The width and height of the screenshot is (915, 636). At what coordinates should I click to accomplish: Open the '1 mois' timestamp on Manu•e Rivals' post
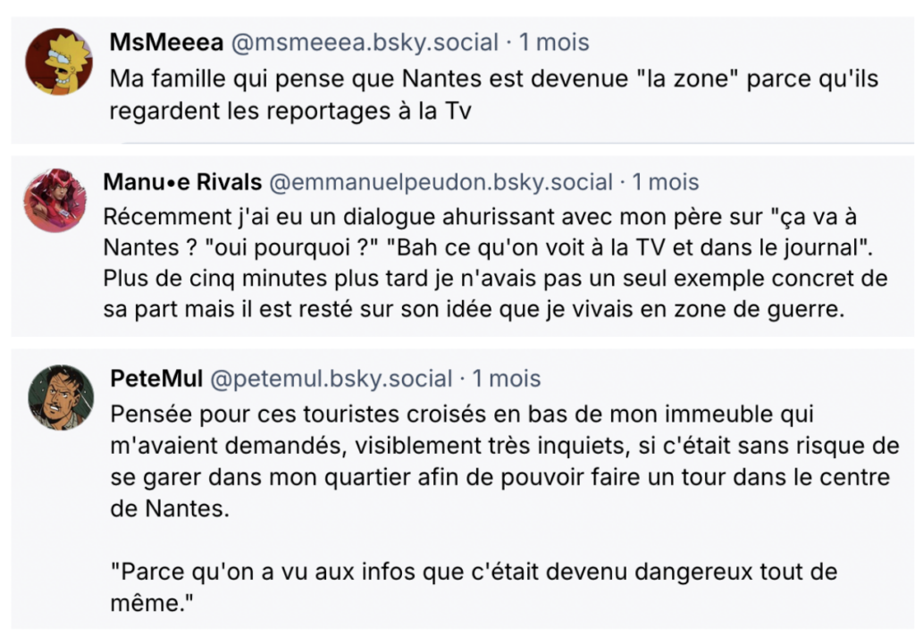pos(666,182)
